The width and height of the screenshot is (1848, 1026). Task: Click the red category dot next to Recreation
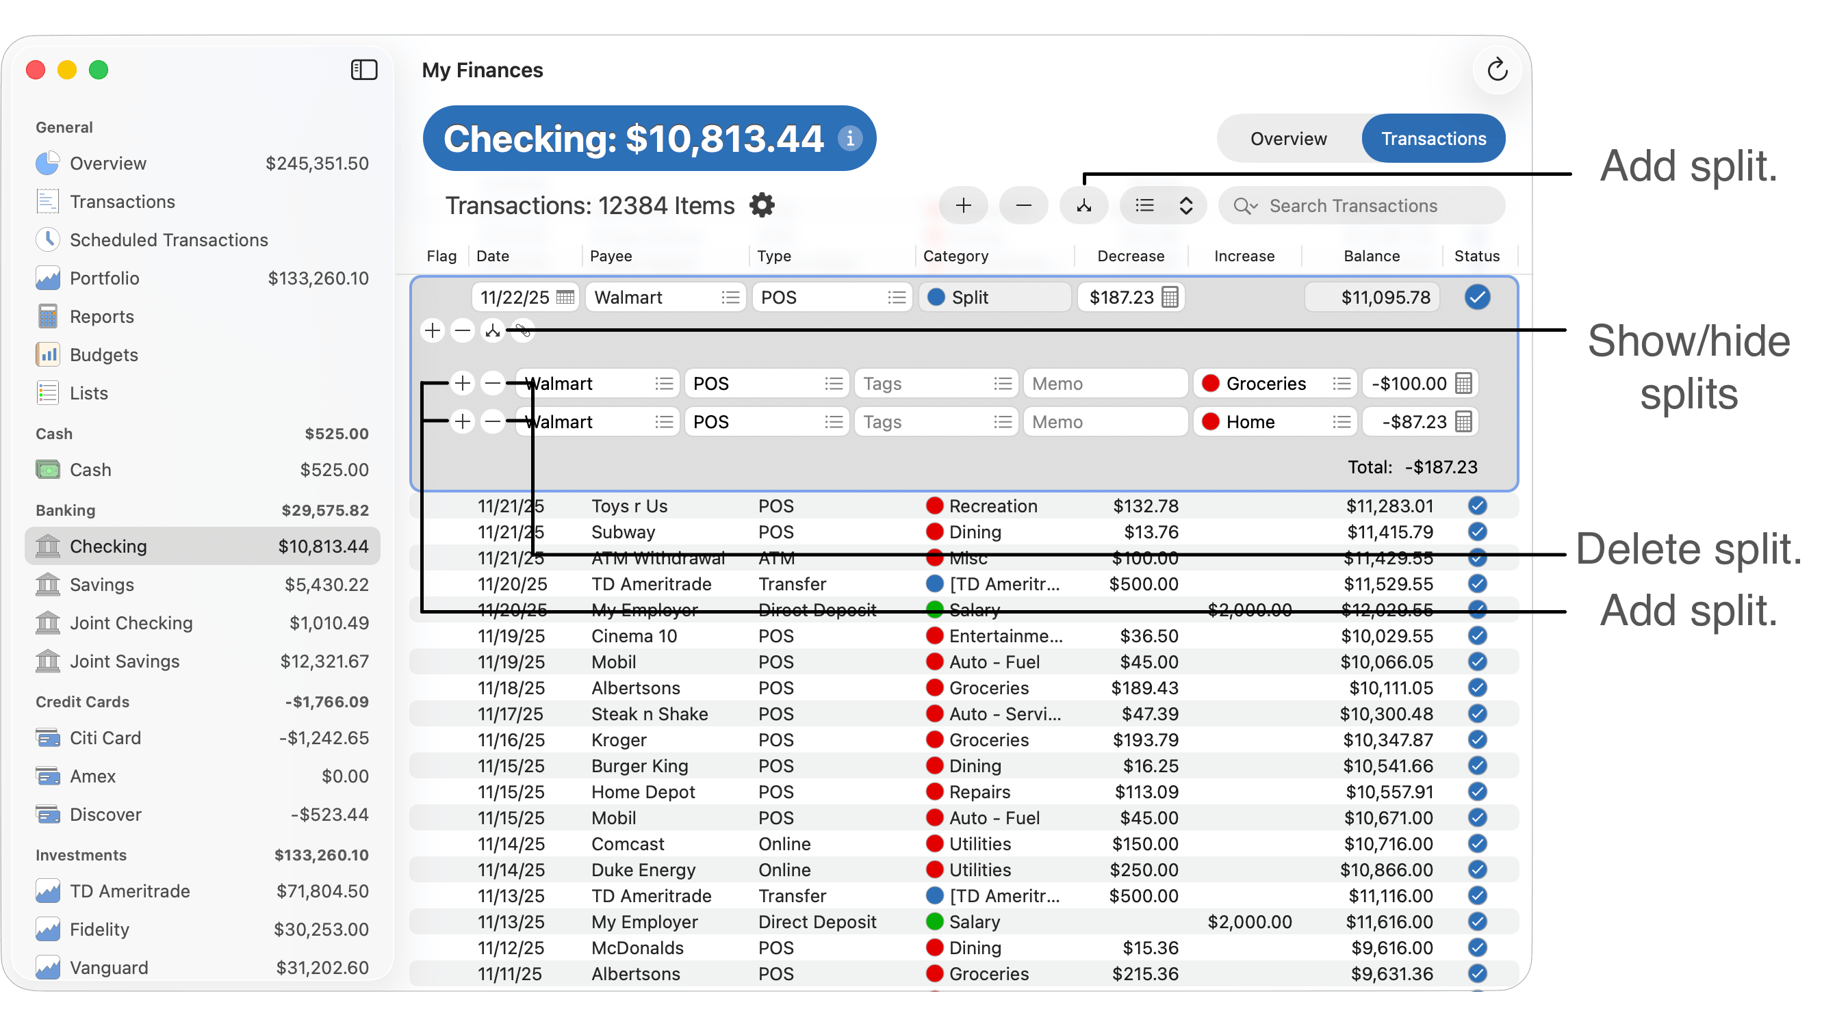click(x=935, y=505)
